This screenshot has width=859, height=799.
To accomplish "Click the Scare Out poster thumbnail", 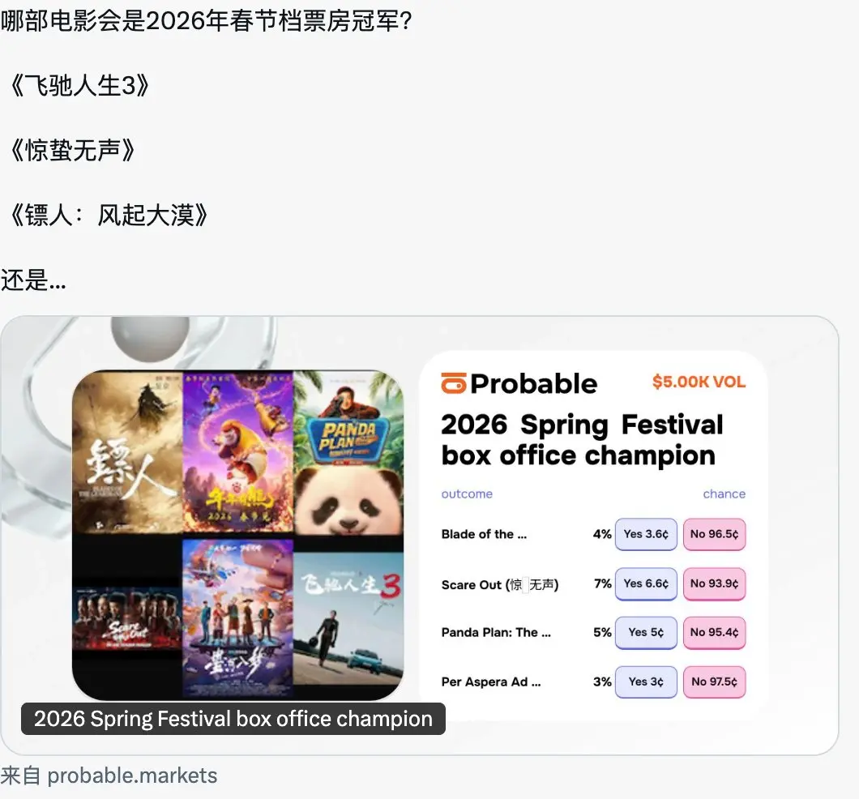I will [x=127, y=619].
